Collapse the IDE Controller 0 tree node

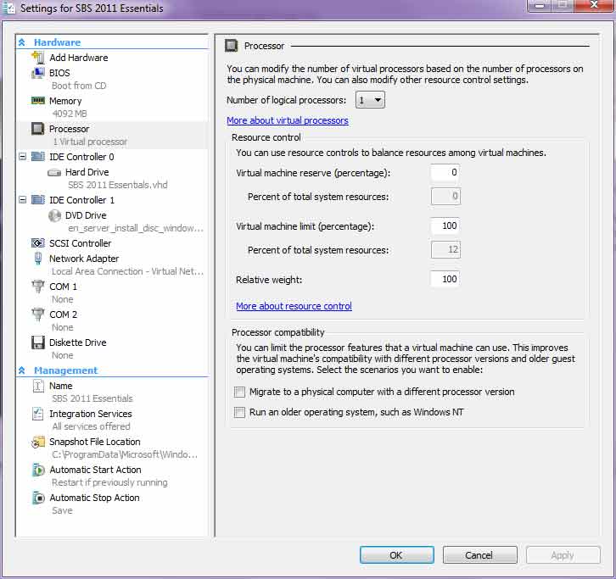(x=23, y=157)
